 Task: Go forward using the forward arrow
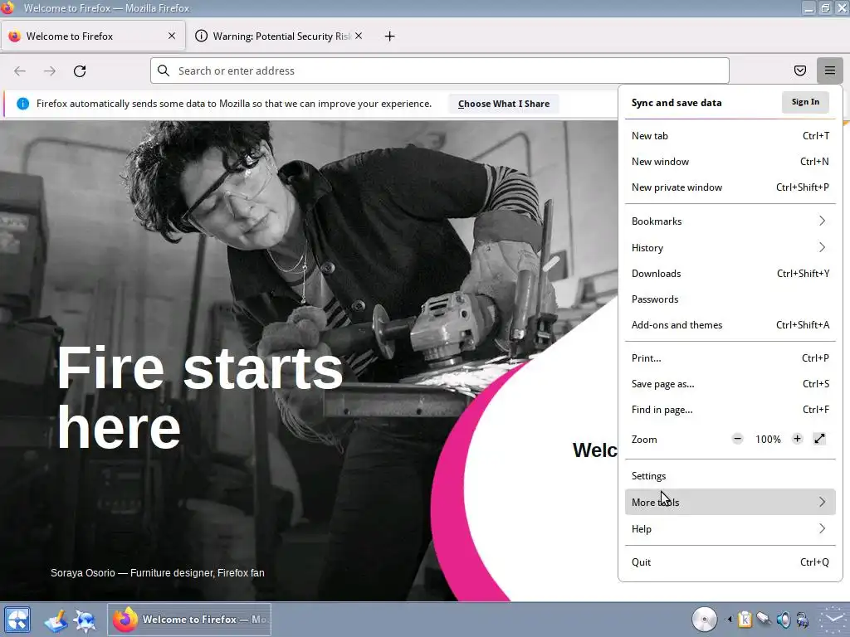[x=49, y=71]
